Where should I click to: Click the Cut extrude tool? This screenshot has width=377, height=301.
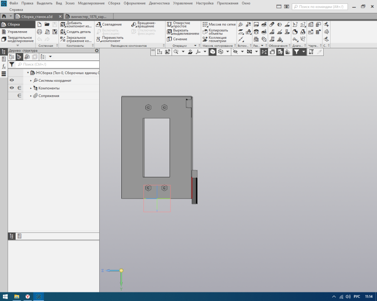170,32
